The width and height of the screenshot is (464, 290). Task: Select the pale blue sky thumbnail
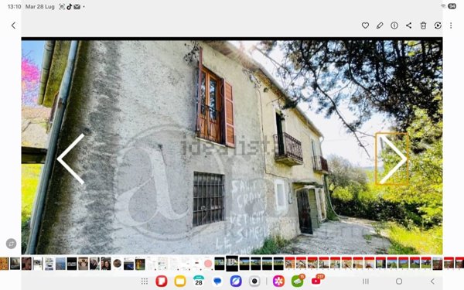tap(60, 264)
